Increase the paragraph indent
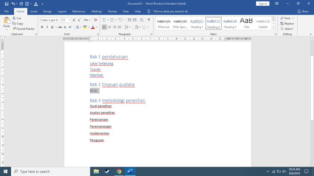Image resolution: width=314 pixels, height=176 pixels. tap(135, 20)
